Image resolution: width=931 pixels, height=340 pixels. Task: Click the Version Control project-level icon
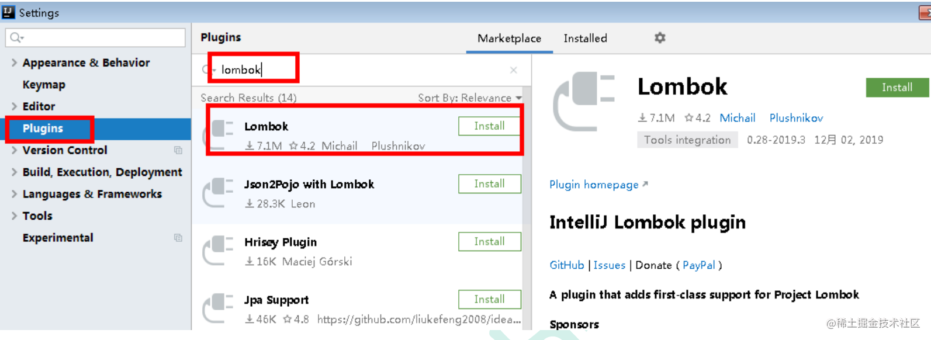pyautogui.click(x=178, y=150)
